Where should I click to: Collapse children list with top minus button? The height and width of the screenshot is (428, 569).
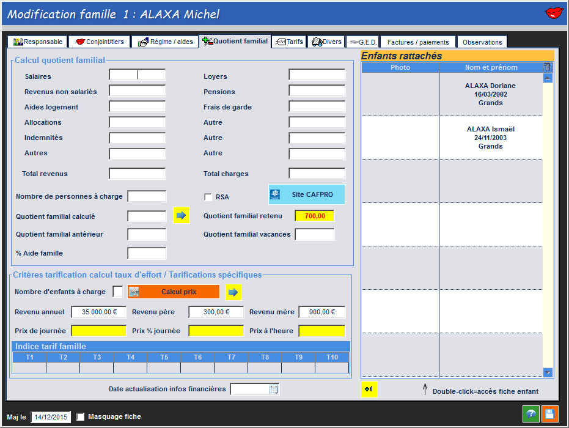click(x=548, y=78)
